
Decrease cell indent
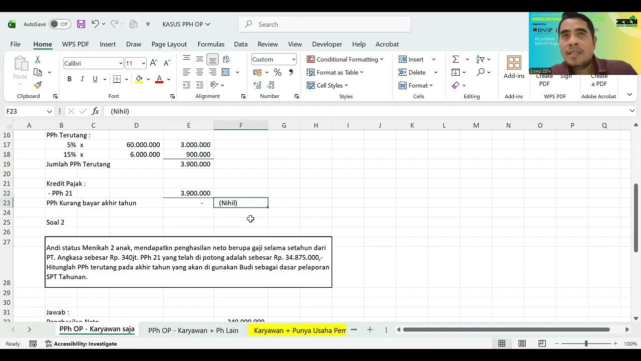click(x=186, y=85)
